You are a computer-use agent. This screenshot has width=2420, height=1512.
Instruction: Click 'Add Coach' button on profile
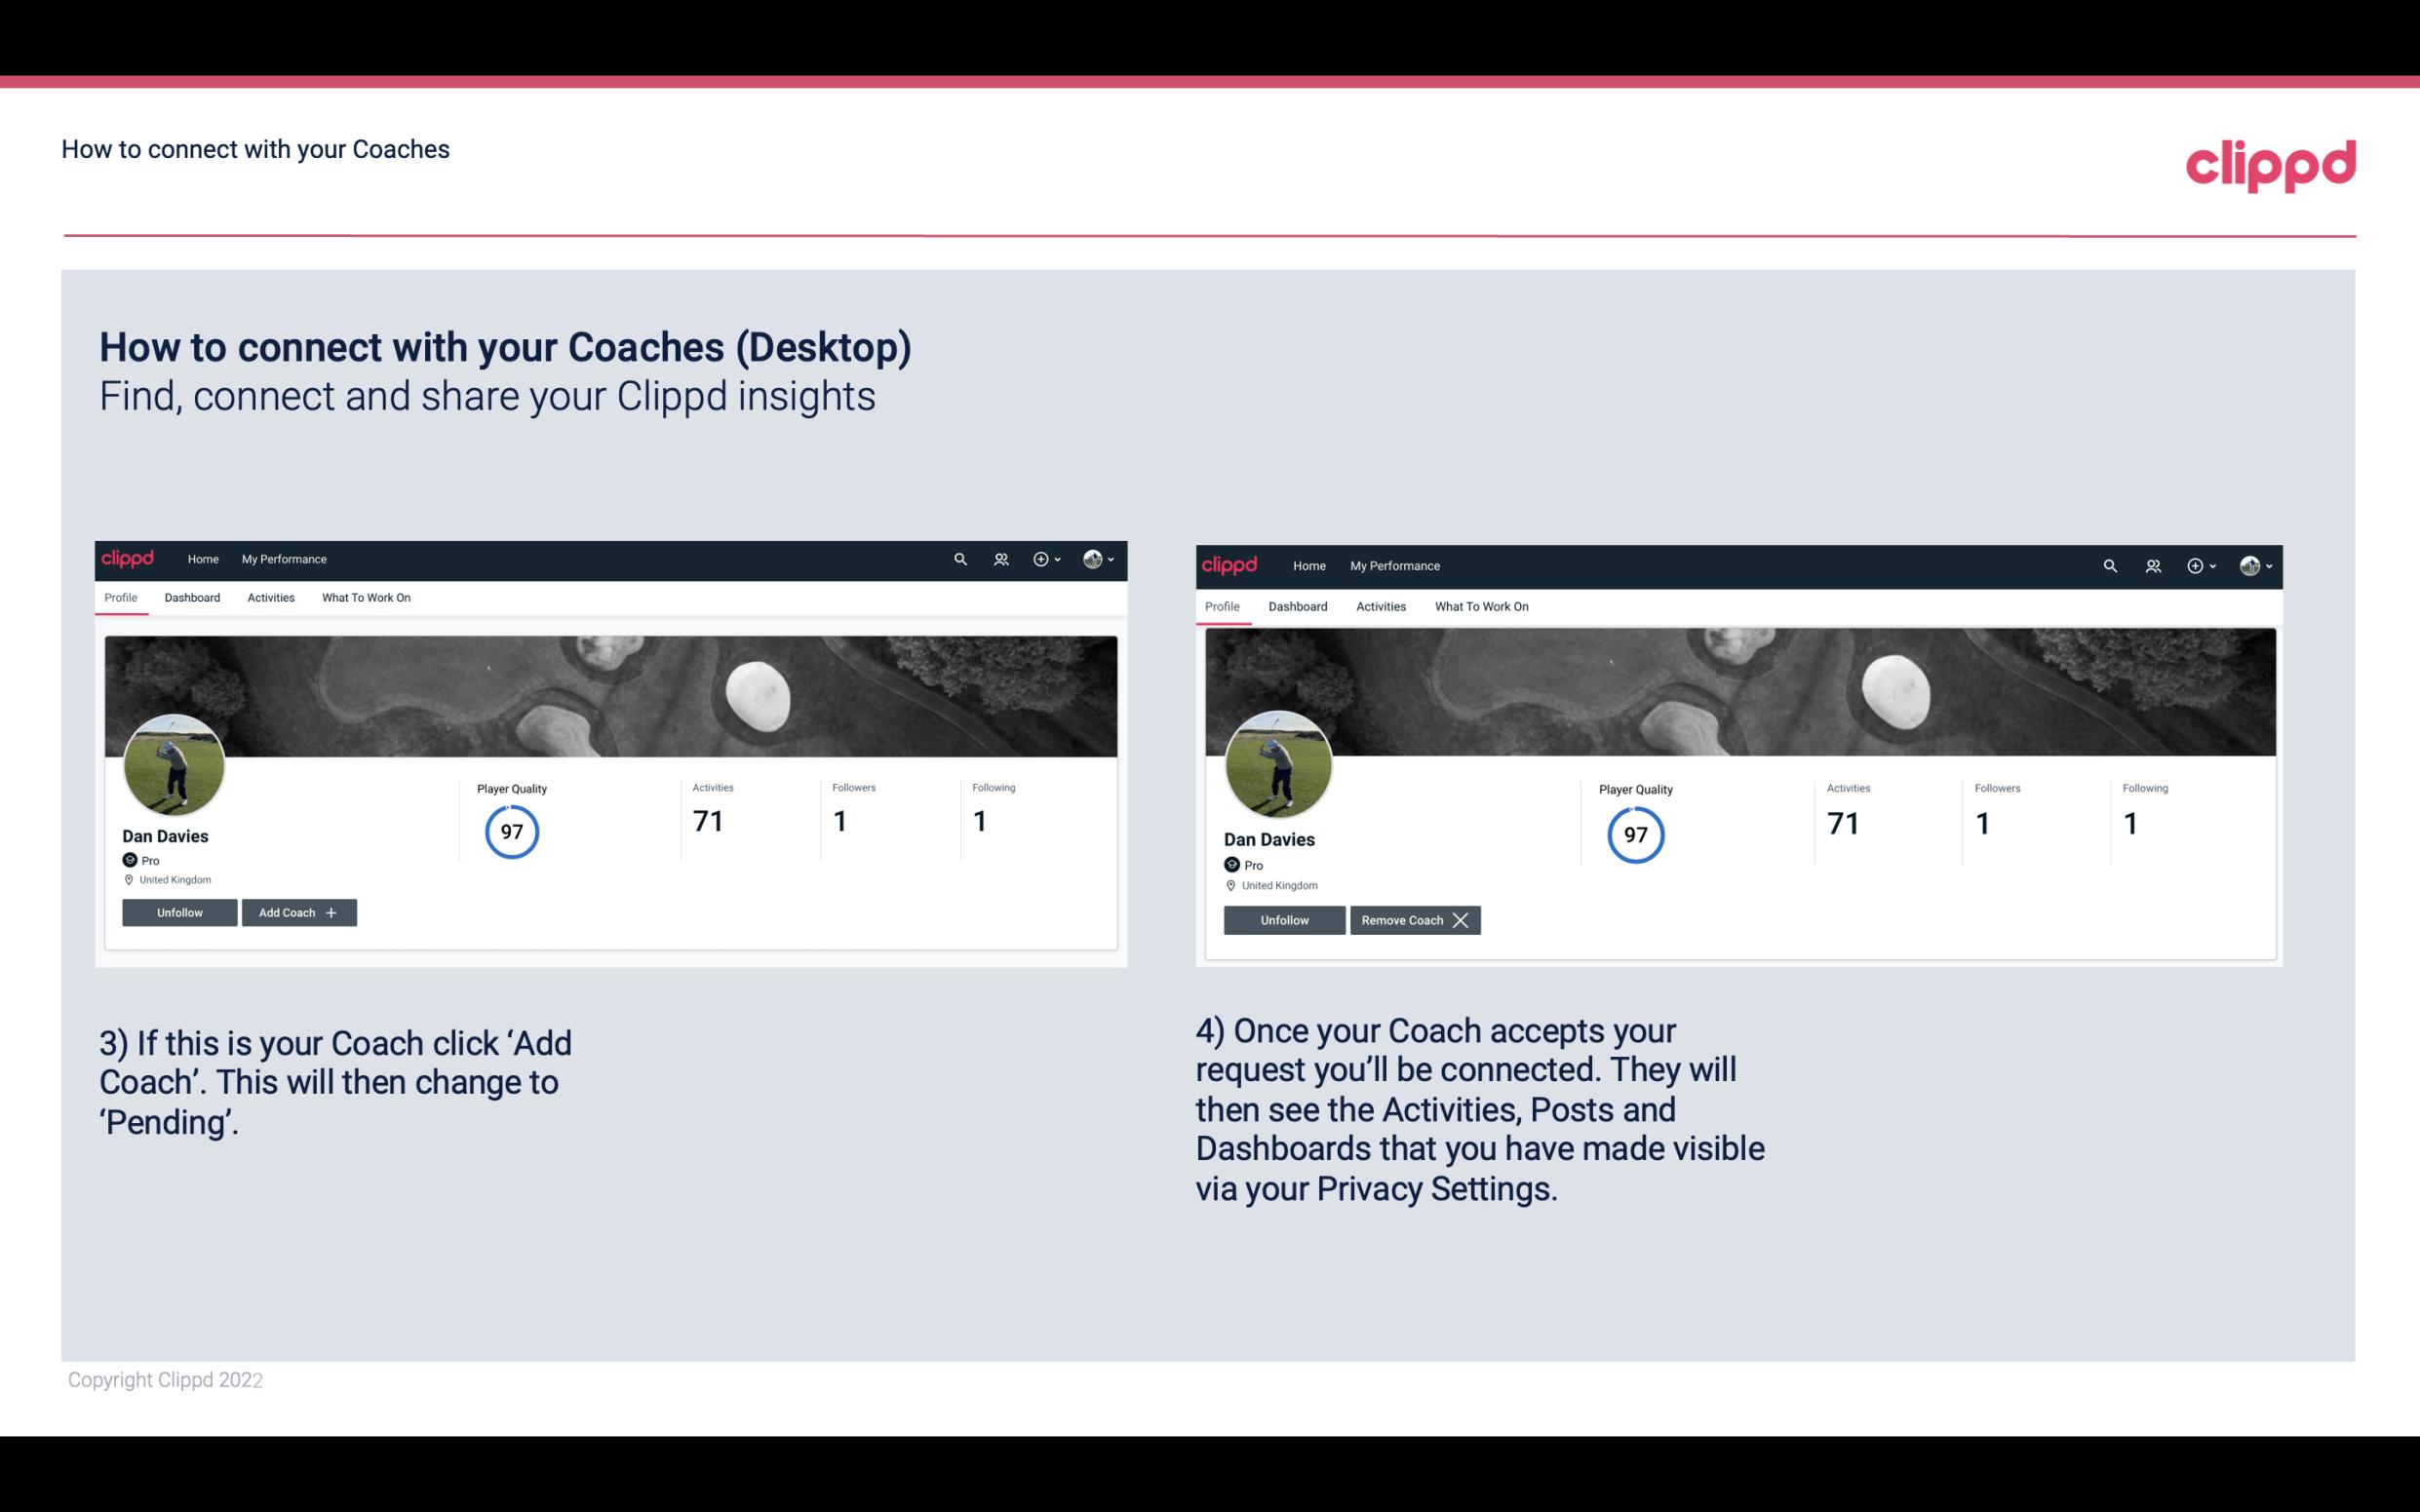click(296, 911)
